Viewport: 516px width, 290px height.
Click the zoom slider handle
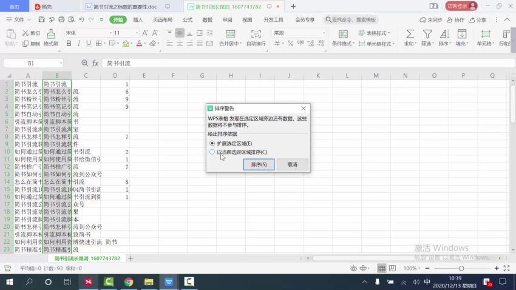point(461,268)
